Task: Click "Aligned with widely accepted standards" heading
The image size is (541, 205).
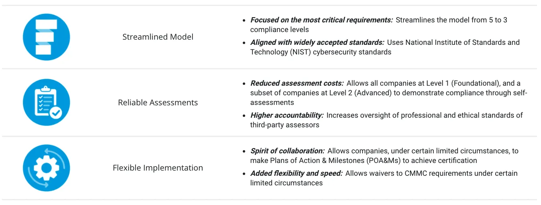Action: click(x=317, y=42)
